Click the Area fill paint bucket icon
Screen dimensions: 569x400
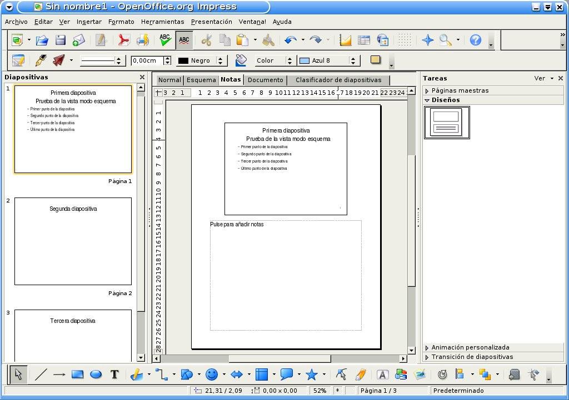(241, 60)
